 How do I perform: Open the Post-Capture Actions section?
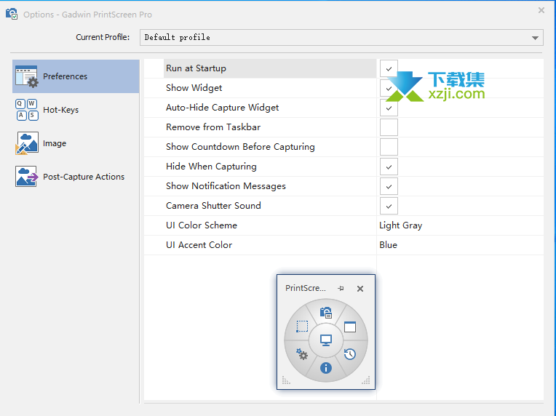pyautogui.click(x=76, y=177)
